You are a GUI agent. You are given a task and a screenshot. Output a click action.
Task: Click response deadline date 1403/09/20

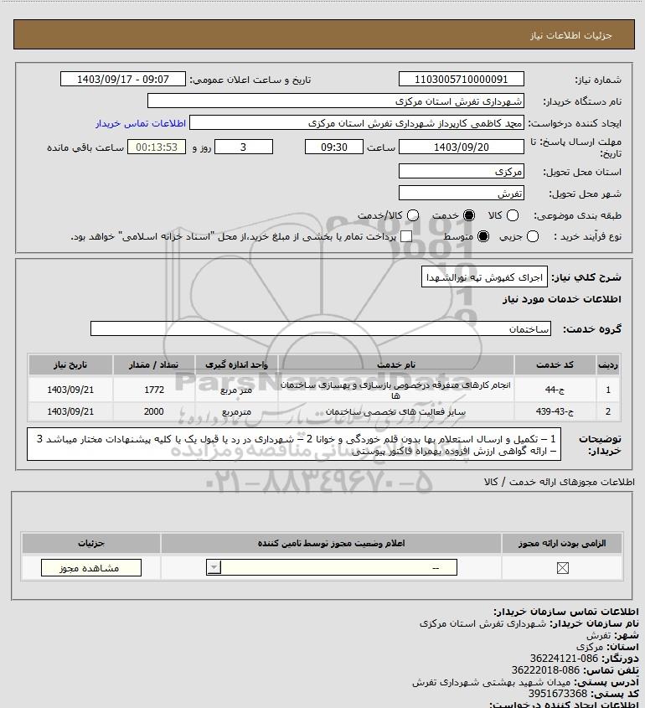point(462,147)
